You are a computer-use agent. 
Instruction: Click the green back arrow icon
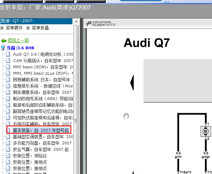pos(4,41)
